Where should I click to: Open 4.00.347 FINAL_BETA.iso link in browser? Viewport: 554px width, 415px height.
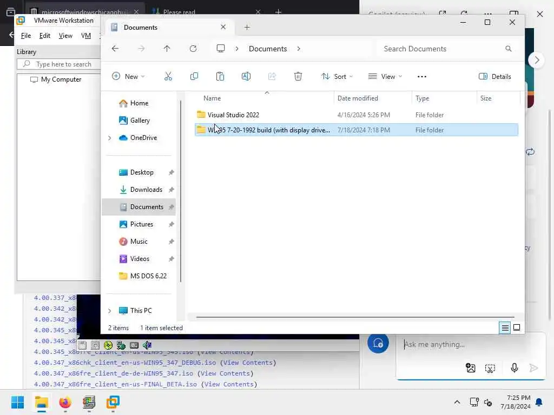[115, 384]
